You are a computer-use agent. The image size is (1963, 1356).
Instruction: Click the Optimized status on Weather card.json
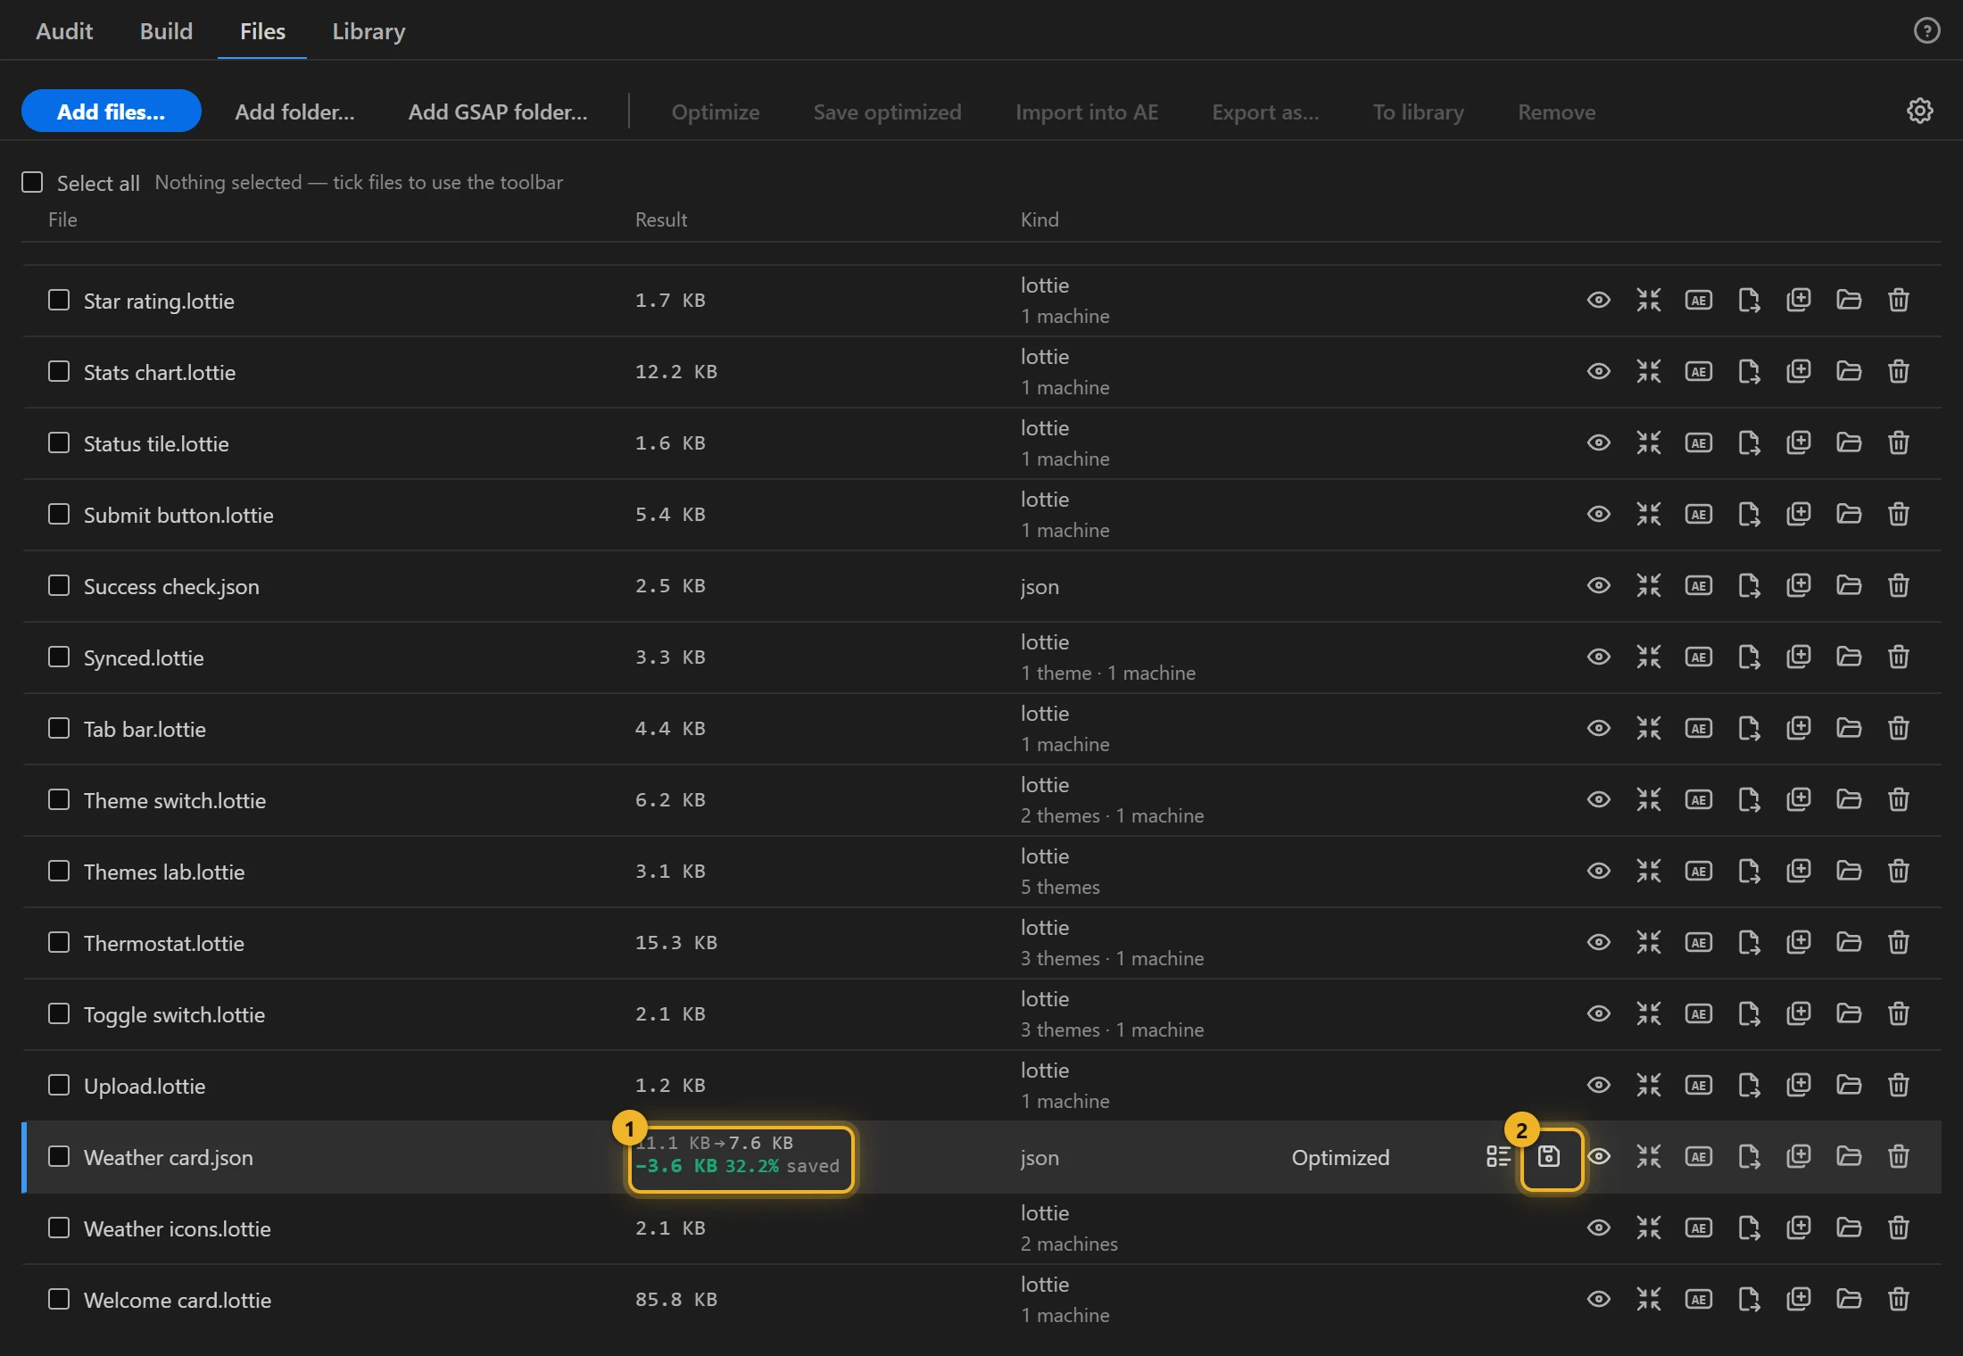[x=1340, y=1158]
